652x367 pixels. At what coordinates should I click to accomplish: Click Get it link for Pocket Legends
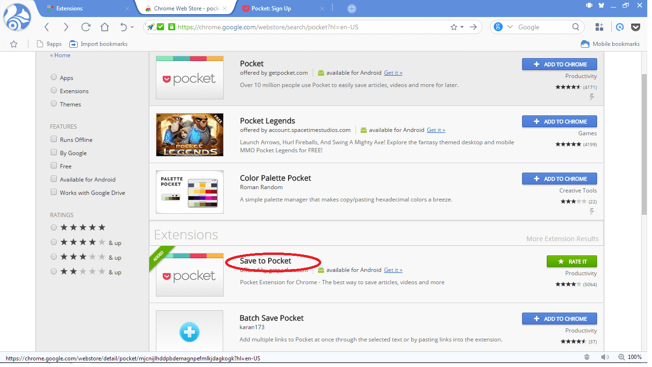(436, 130)
